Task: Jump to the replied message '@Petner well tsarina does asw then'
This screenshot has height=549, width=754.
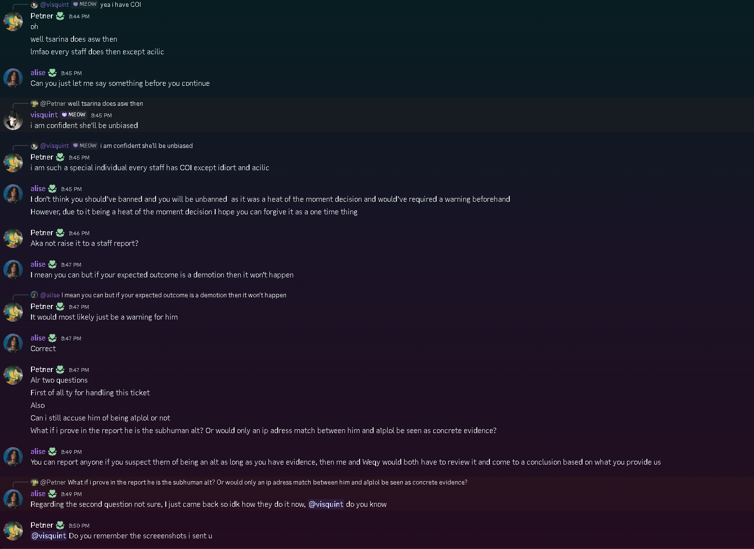Action: (x=105, y=103)
